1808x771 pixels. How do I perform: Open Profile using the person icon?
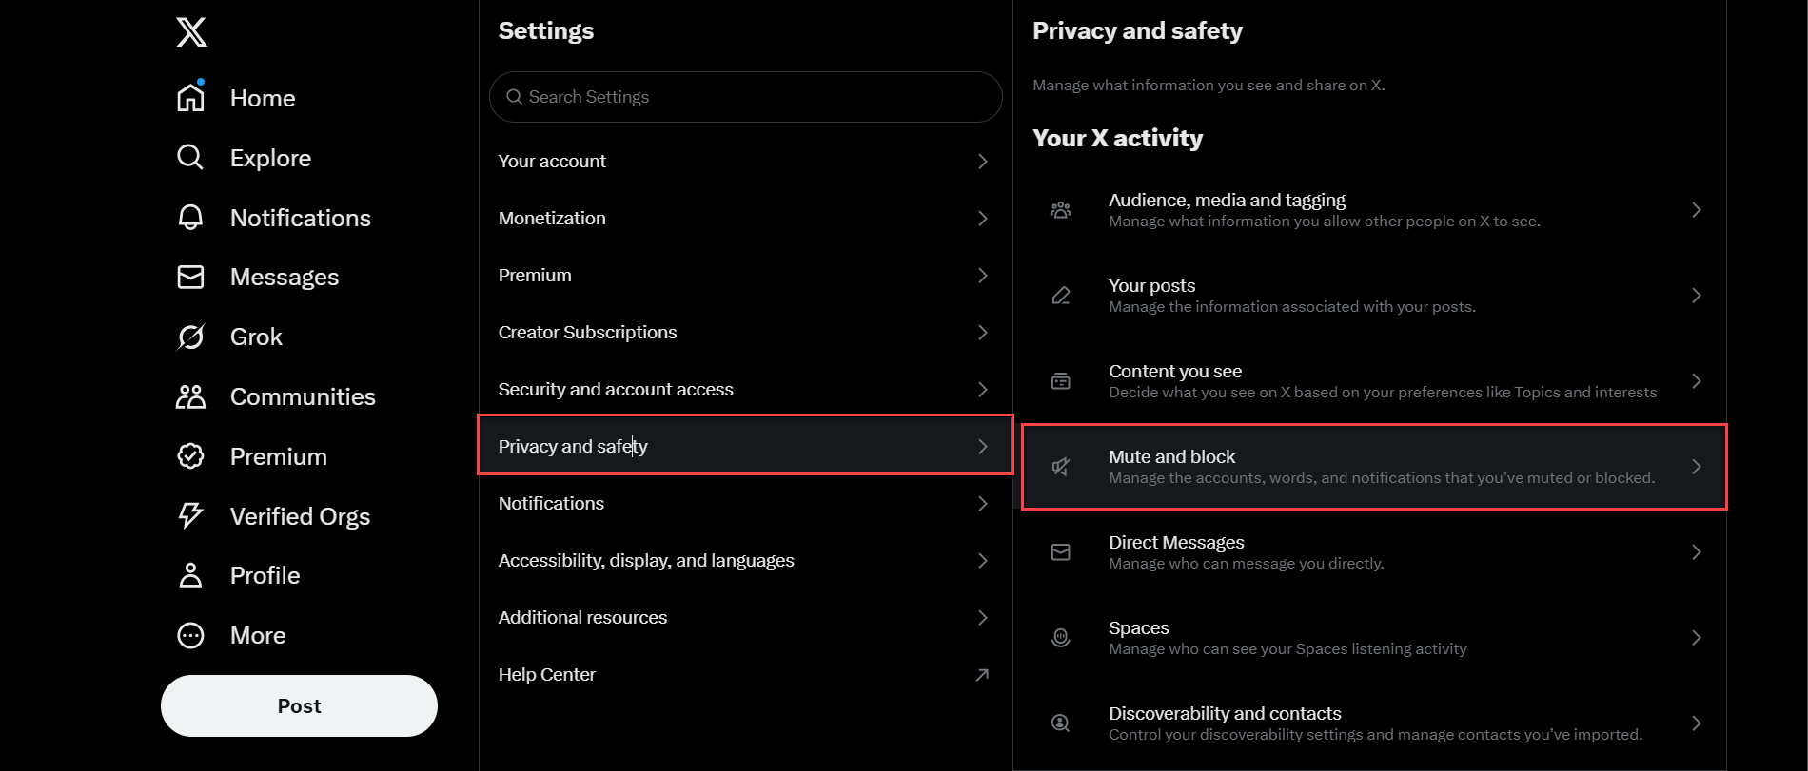click(190, 574)
